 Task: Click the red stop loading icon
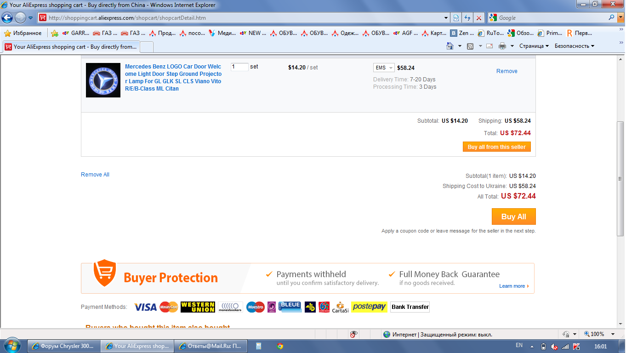(x=479, y=18)
